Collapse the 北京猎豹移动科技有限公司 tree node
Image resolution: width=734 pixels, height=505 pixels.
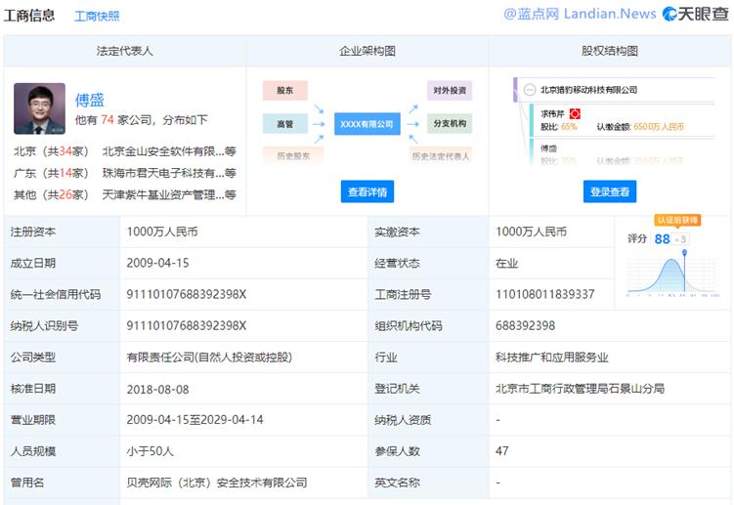[530, 90]
